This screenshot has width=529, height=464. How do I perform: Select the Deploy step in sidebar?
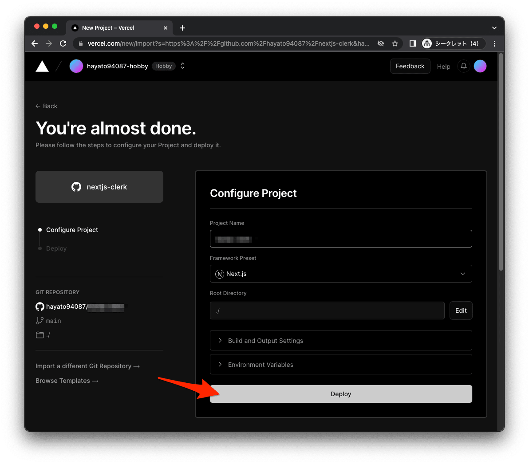point(56,248)
